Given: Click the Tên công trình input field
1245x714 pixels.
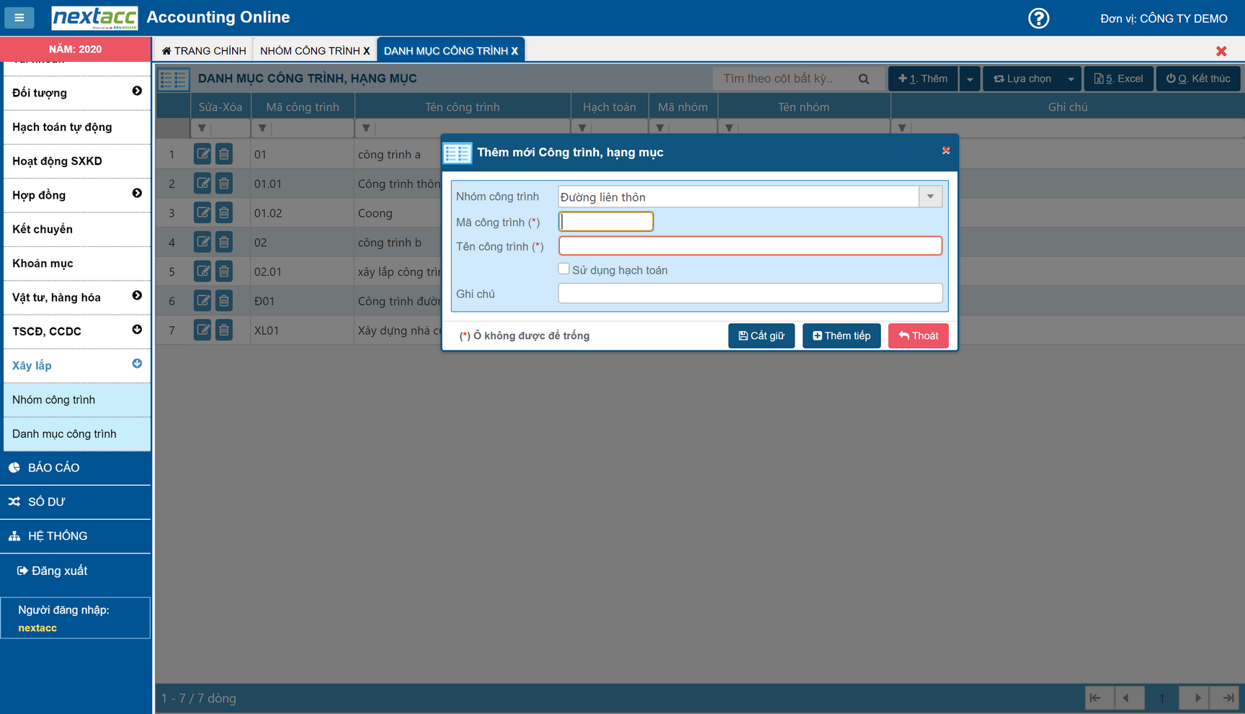Looking at the screenshot, I should pyautogui.click(x=749, y=246).
